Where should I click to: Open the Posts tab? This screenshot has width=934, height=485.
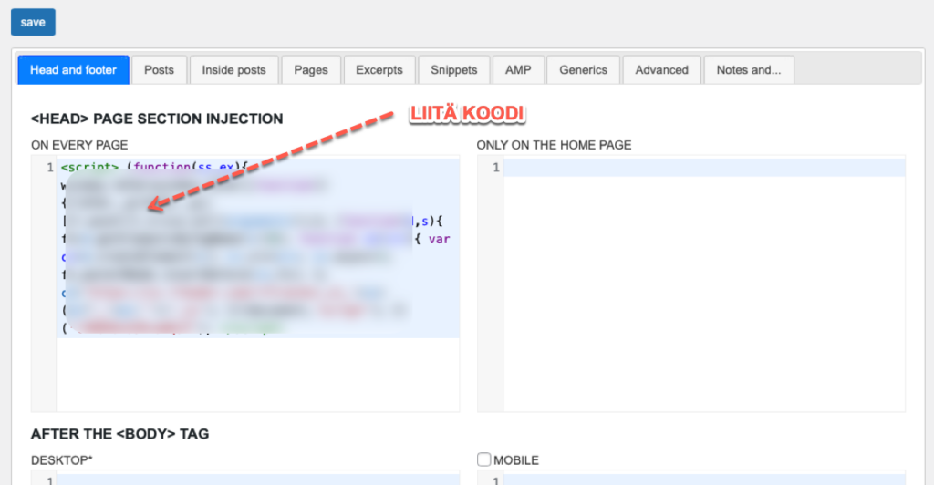click(x=159, y=70)
